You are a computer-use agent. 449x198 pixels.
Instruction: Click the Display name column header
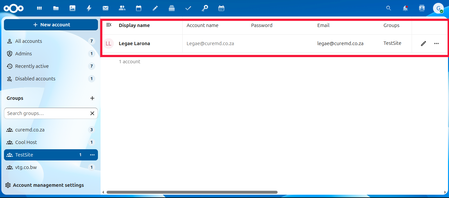coord(134,25)
